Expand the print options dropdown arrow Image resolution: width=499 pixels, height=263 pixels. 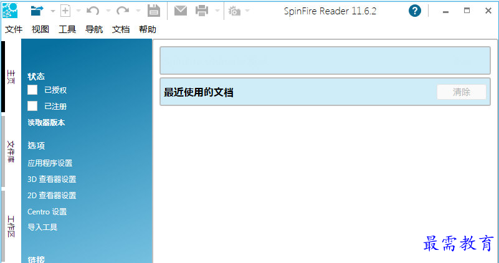217,11
